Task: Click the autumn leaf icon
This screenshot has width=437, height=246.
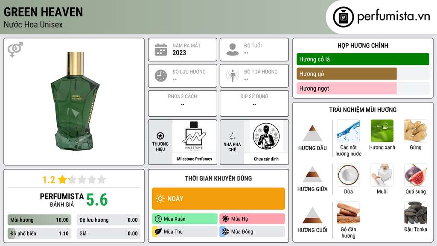Action: (x=158, y=231)
